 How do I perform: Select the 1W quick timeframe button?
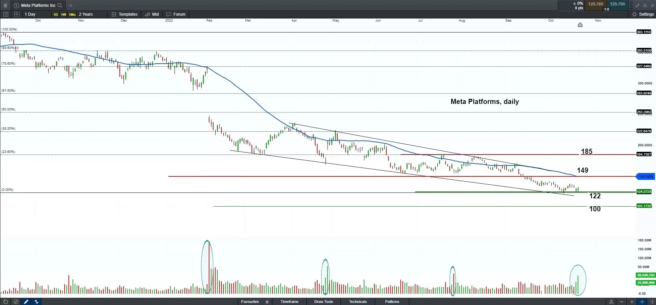click(x=64, y=14)
